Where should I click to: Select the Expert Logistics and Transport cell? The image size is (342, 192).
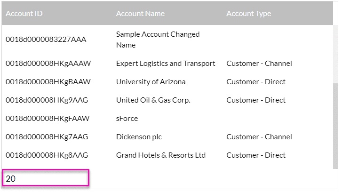tap(166, 64)
